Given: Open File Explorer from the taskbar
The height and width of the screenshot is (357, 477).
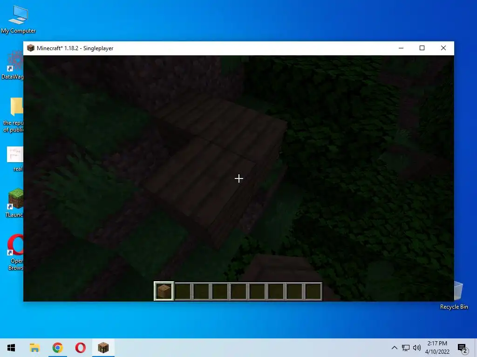Looking at the screenshot, I should click(34, 348).
